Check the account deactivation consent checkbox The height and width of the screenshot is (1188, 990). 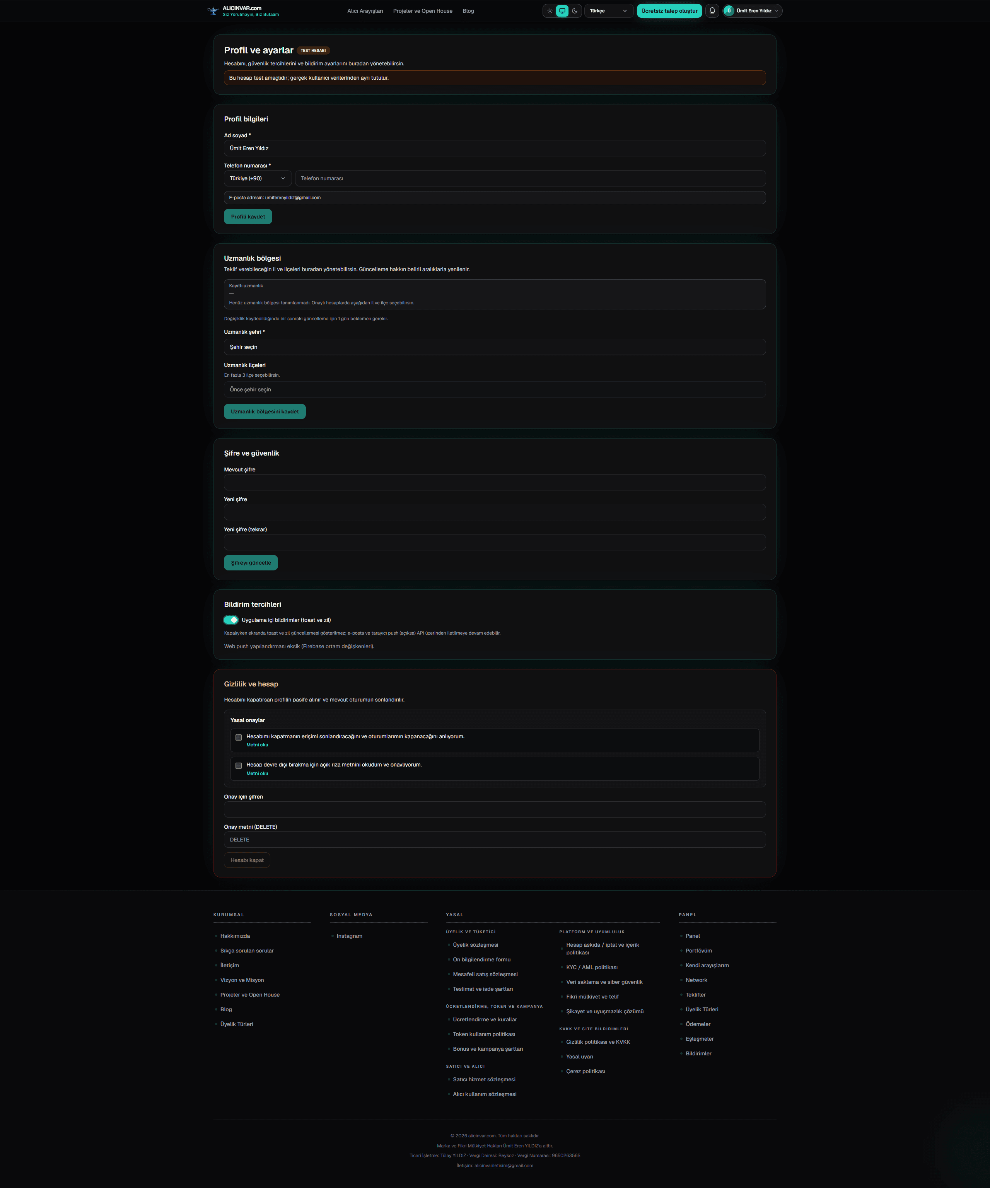pos(239,765)
